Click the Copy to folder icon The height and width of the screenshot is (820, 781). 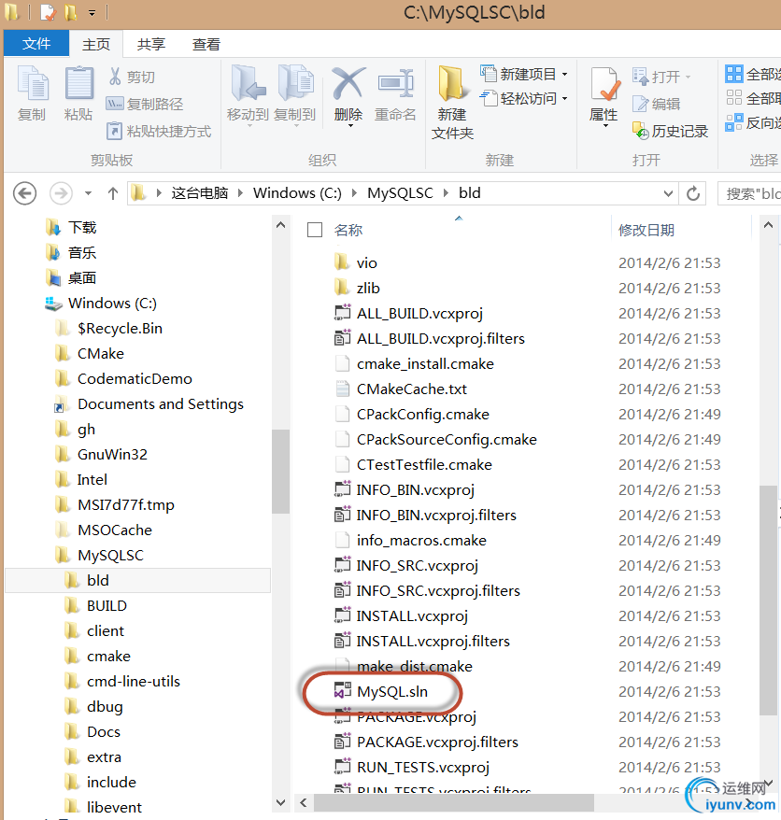(295, 82)
